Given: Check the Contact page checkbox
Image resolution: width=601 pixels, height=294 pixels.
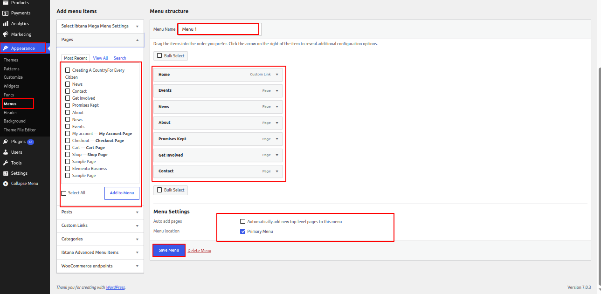Looking at the screenshot, I should [68, 91].
